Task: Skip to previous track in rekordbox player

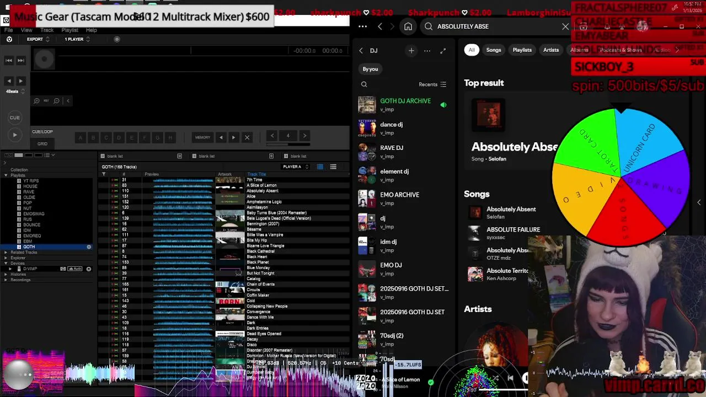Action: (9, 60)
